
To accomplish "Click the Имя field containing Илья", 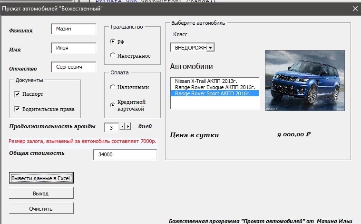I will coord(73,48).
